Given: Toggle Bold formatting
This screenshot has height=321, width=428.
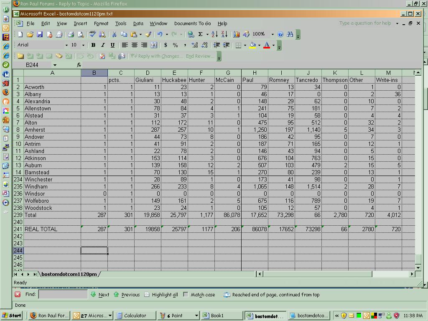Looking at the screenshot, I should click(x=93, y=45).
